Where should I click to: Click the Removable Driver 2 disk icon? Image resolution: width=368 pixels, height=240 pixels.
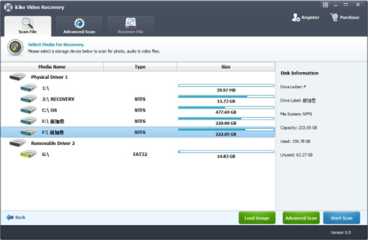tap(17, 143)
